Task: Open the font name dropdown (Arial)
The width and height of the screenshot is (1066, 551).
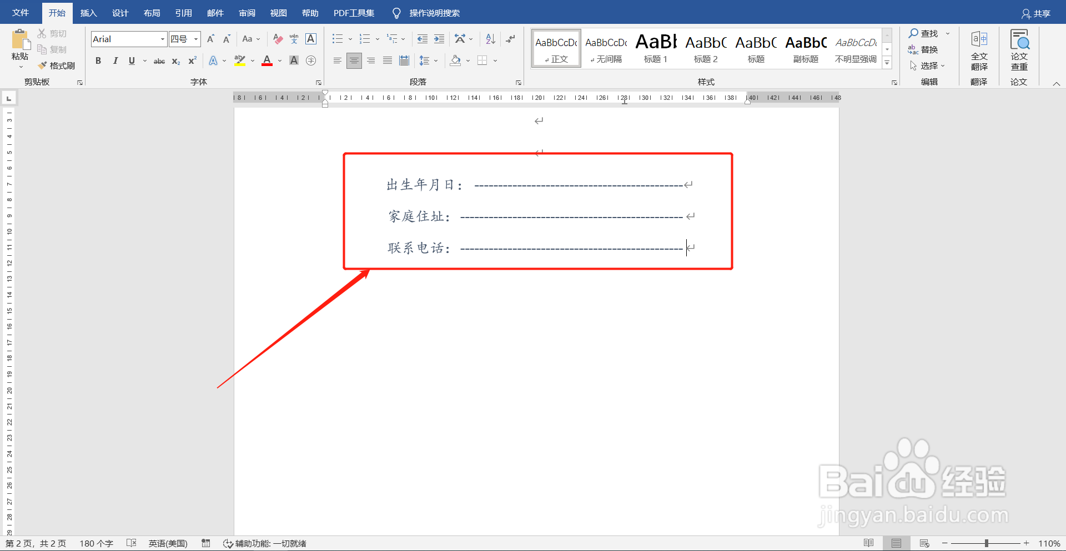Action: 163,39
